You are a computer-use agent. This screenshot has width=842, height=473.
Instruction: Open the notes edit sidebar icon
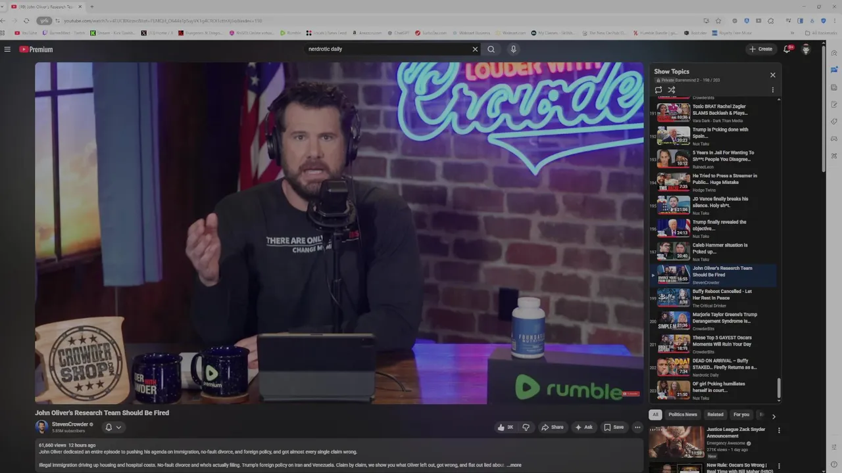click(x=834, y=104)
